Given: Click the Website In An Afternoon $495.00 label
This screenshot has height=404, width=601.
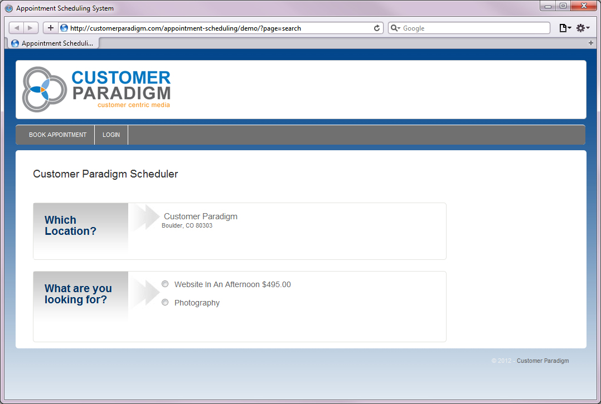Looking at the screenshot, I should (232, 284).
